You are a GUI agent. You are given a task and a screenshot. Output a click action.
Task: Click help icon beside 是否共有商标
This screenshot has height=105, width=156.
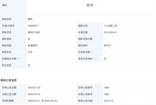(x=94, y=59)
